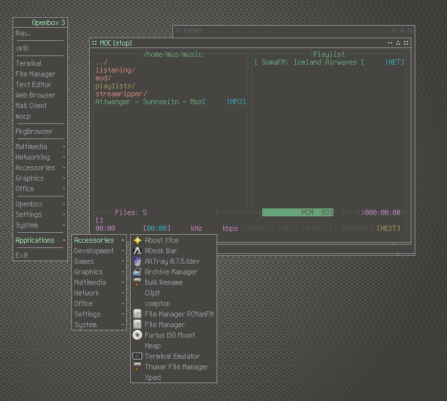The width and height of the screenshot is (447, 401).
Task: Open File Manager in Openbox menu
Action: (x=40, y=74)
